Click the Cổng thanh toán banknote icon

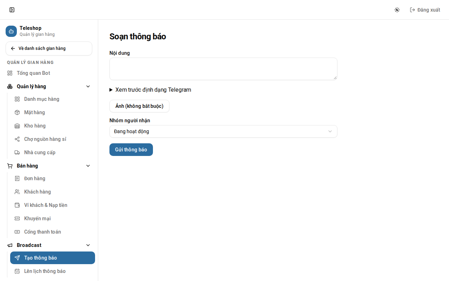(17, 232)
